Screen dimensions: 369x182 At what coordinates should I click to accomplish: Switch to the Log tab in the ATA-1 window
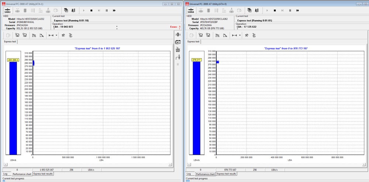5,174
